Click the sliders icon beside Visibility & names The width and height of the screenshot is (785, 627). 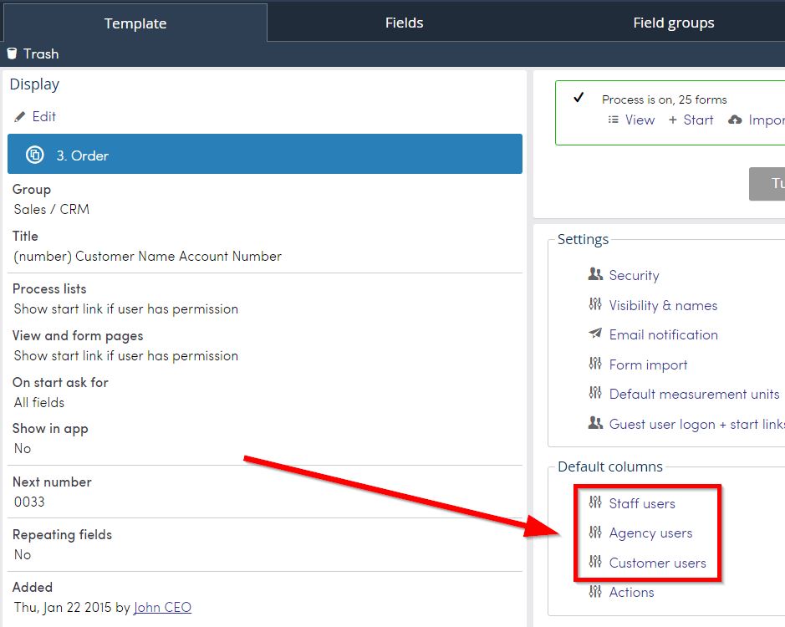(x=597, y=305)
